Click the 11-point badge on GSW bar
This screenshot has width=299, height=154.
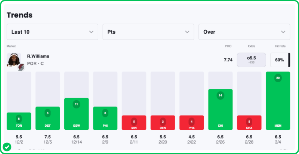pyautogui.click(x=76, y=104)
